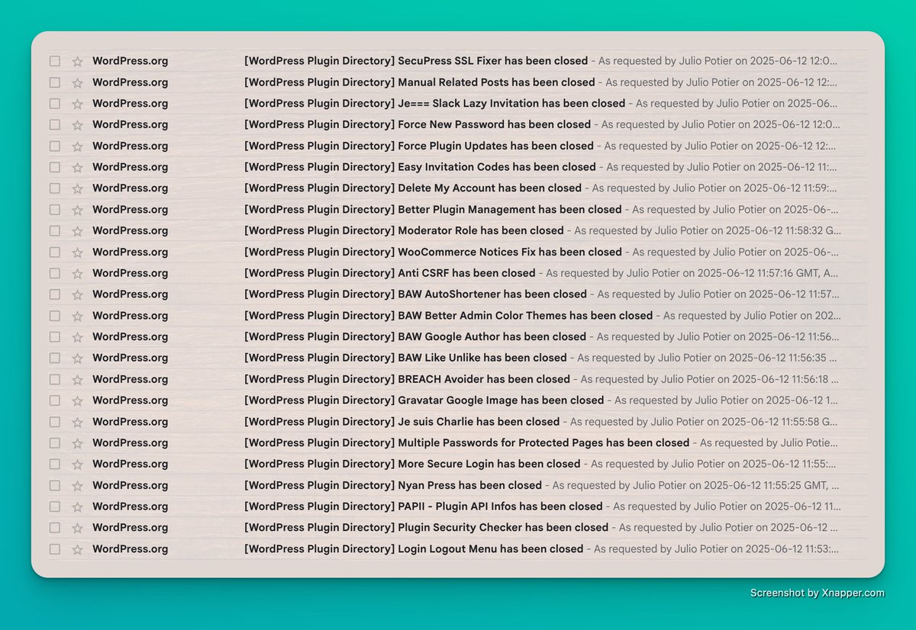Tick the BREACH Avoider email checkbox

point(55,379)
